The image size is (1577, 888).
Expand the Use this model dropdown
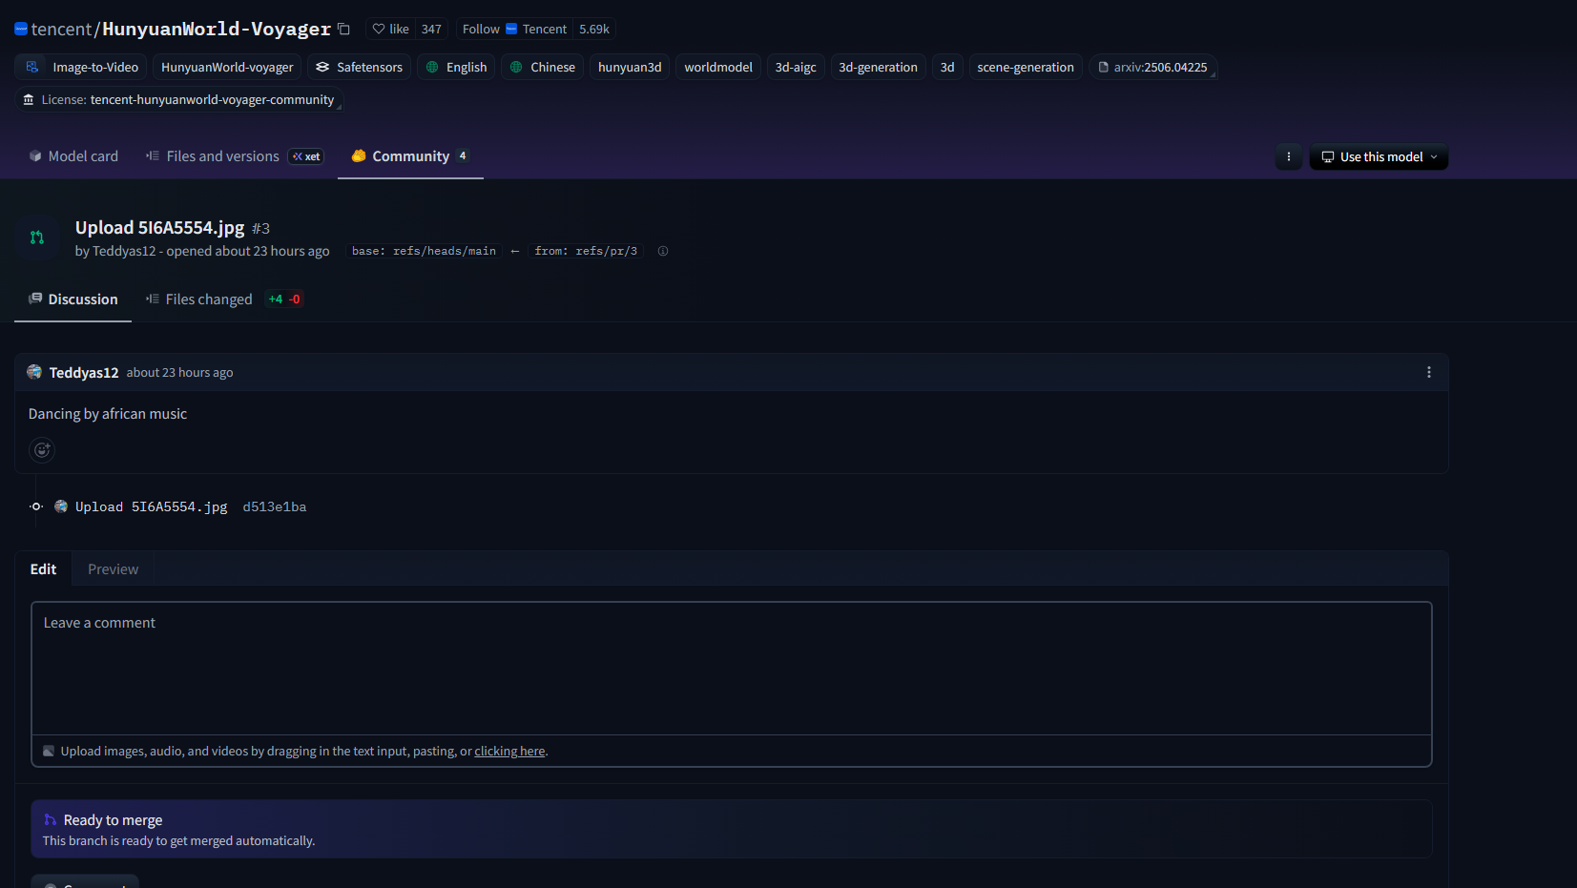coord(1379,156)
